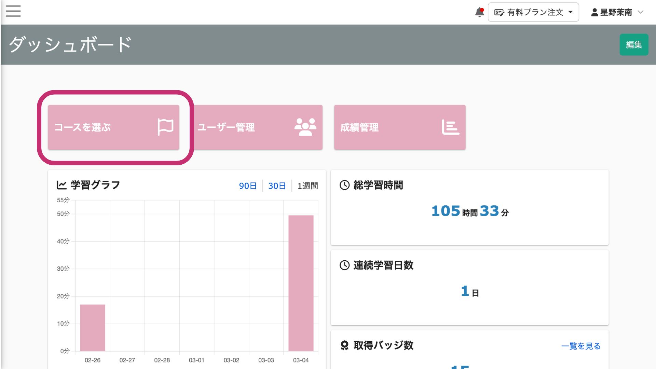This screenshot has height=369, width=656.
Task: Click the 03-04 bar in the graph
Action: (301, 283)
